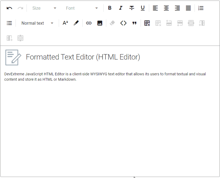Open the text highlight color swatch
Viewport: 220px width, 178px height.
76,23
